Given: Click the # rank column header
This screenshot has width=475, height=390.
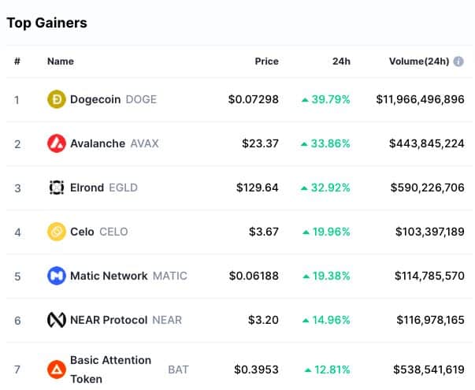Looking at the screenshot, I should tap(17, 61).
